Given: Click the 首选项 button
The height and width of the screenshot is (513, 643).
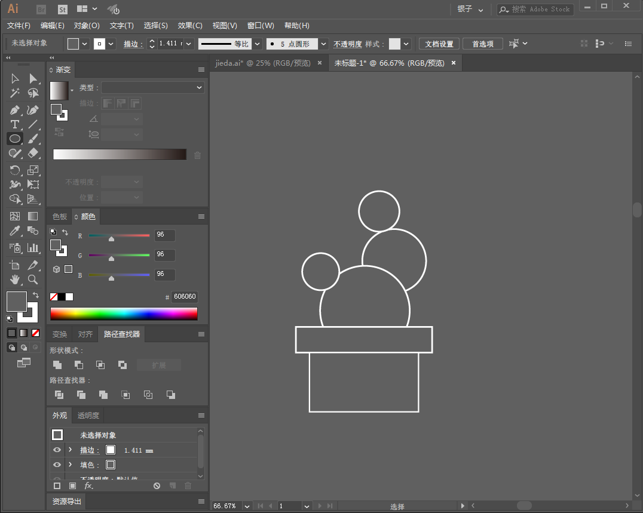Looking at the screenshot, I should pyautogui.click(x=482, y=44).
